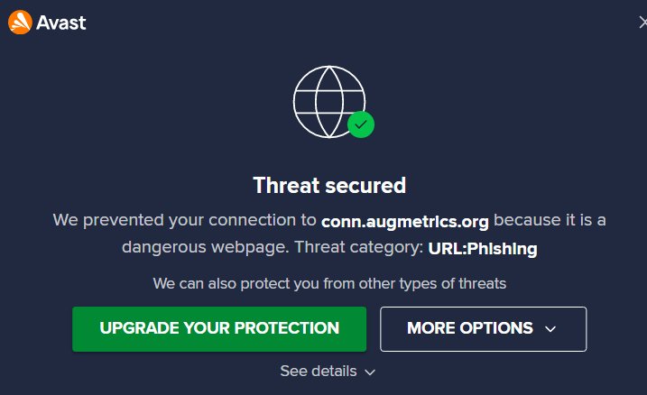Open the MORE OPTIONS dropdown
Viewport: 647px width, 395px height.
tap(483, 329)
